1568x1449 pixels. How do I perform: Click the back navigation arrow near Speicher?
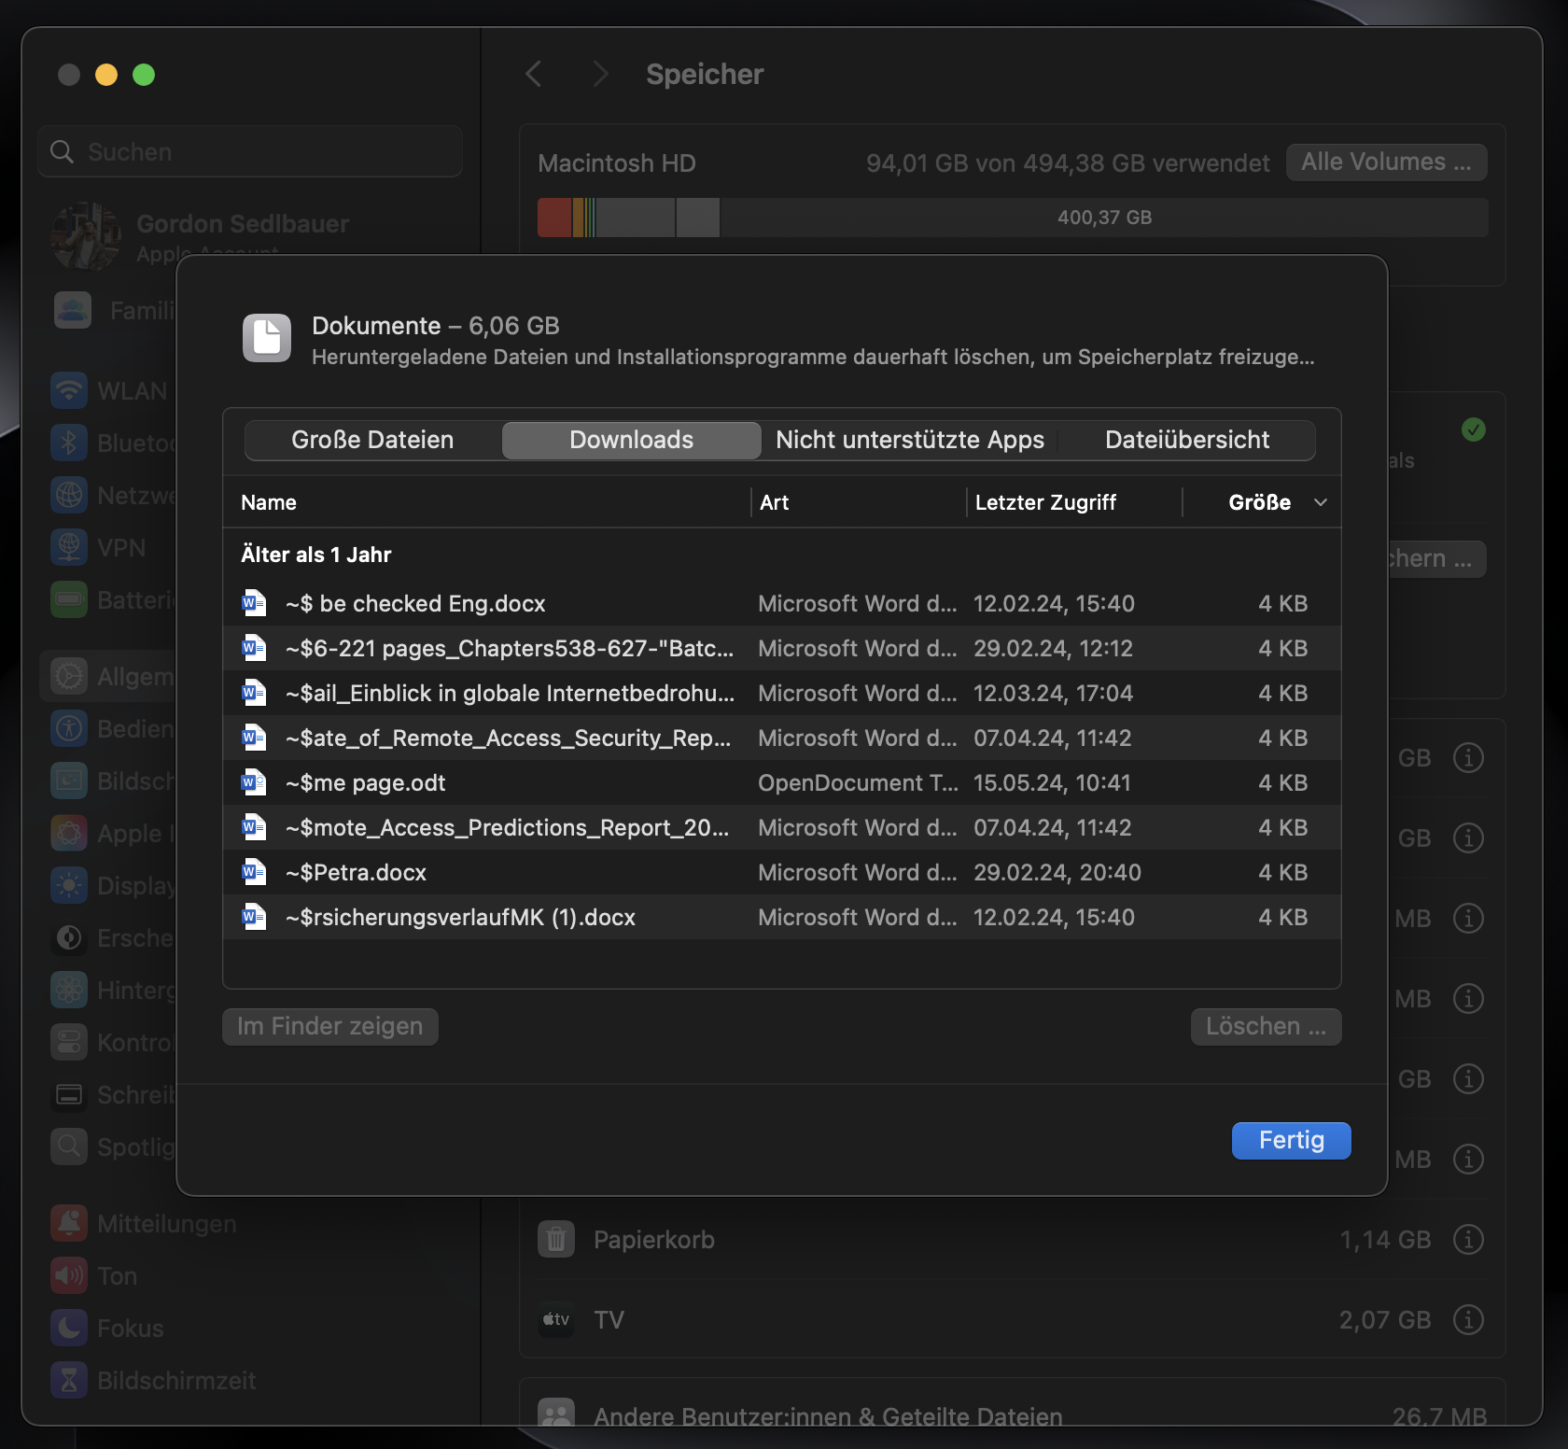[533, 74]
